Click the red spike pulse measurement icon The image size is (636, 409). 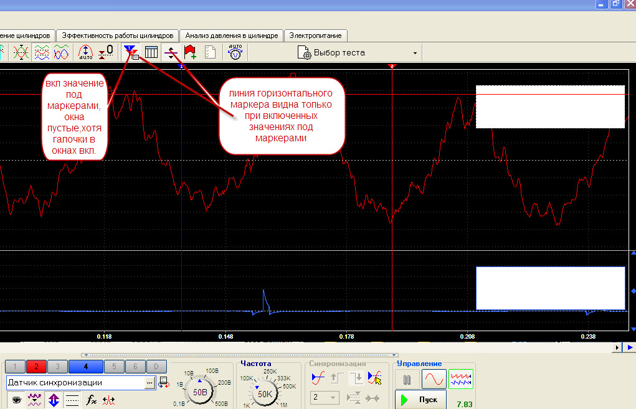pyautogui.click(x=109, y=400)
